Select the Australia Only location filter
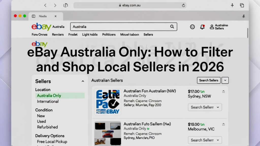This screenshot has height=146, width=260. click(49, 96)
